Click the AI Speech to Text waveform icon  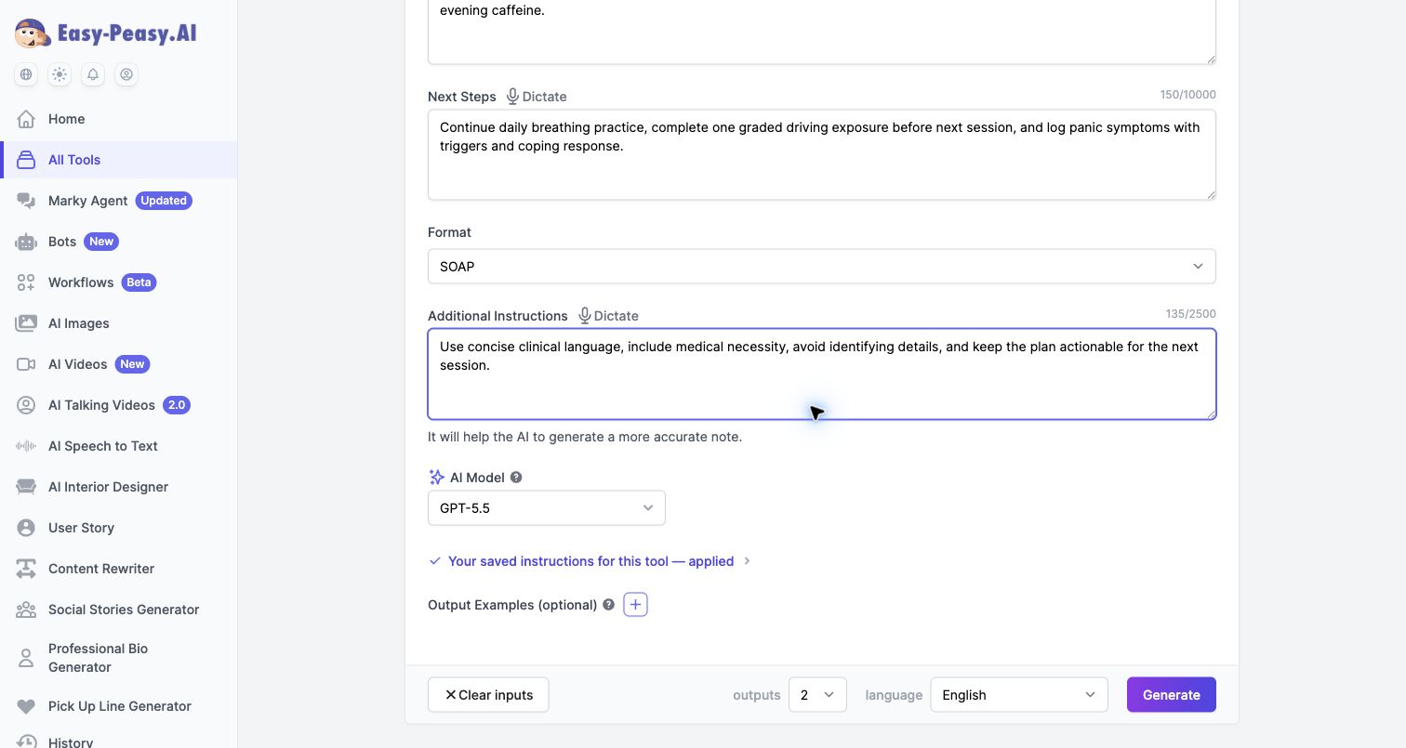26,446
